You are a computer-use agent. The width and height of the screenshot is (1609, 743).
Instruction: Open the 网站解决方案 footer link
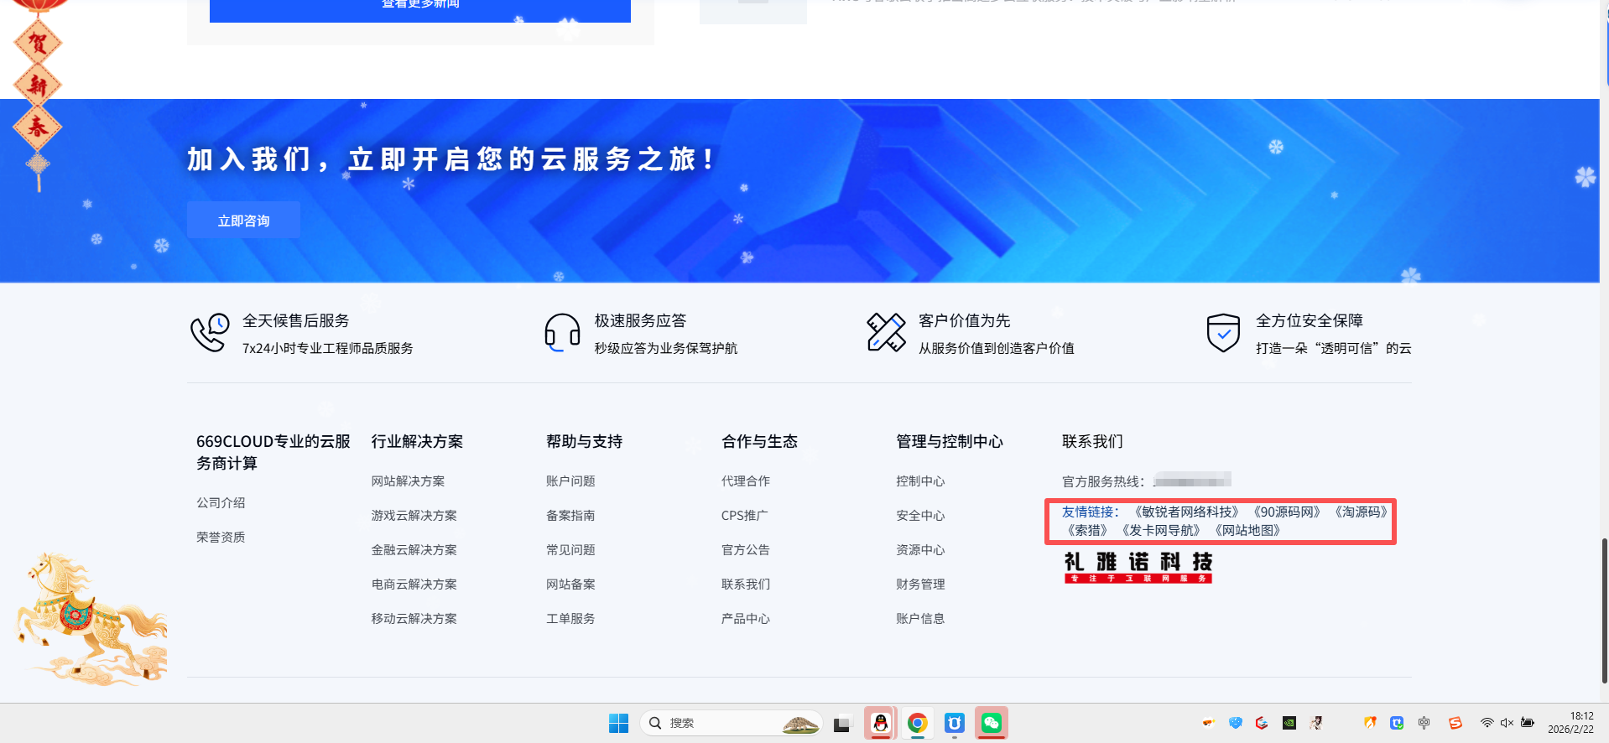point(408,481)
